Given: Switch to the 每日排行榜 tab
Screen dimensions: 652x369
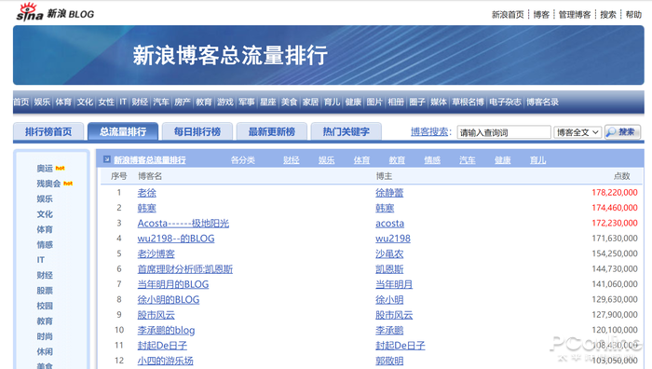Looking at the screenshot, I should point(197,132).
